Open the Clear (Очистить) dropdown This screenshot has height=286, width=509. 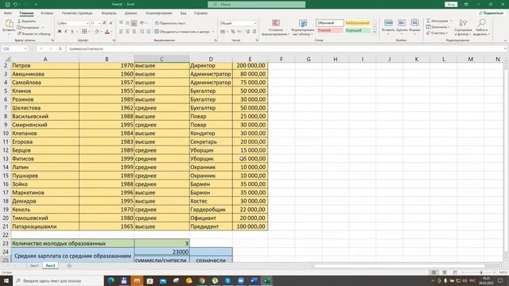437,33
